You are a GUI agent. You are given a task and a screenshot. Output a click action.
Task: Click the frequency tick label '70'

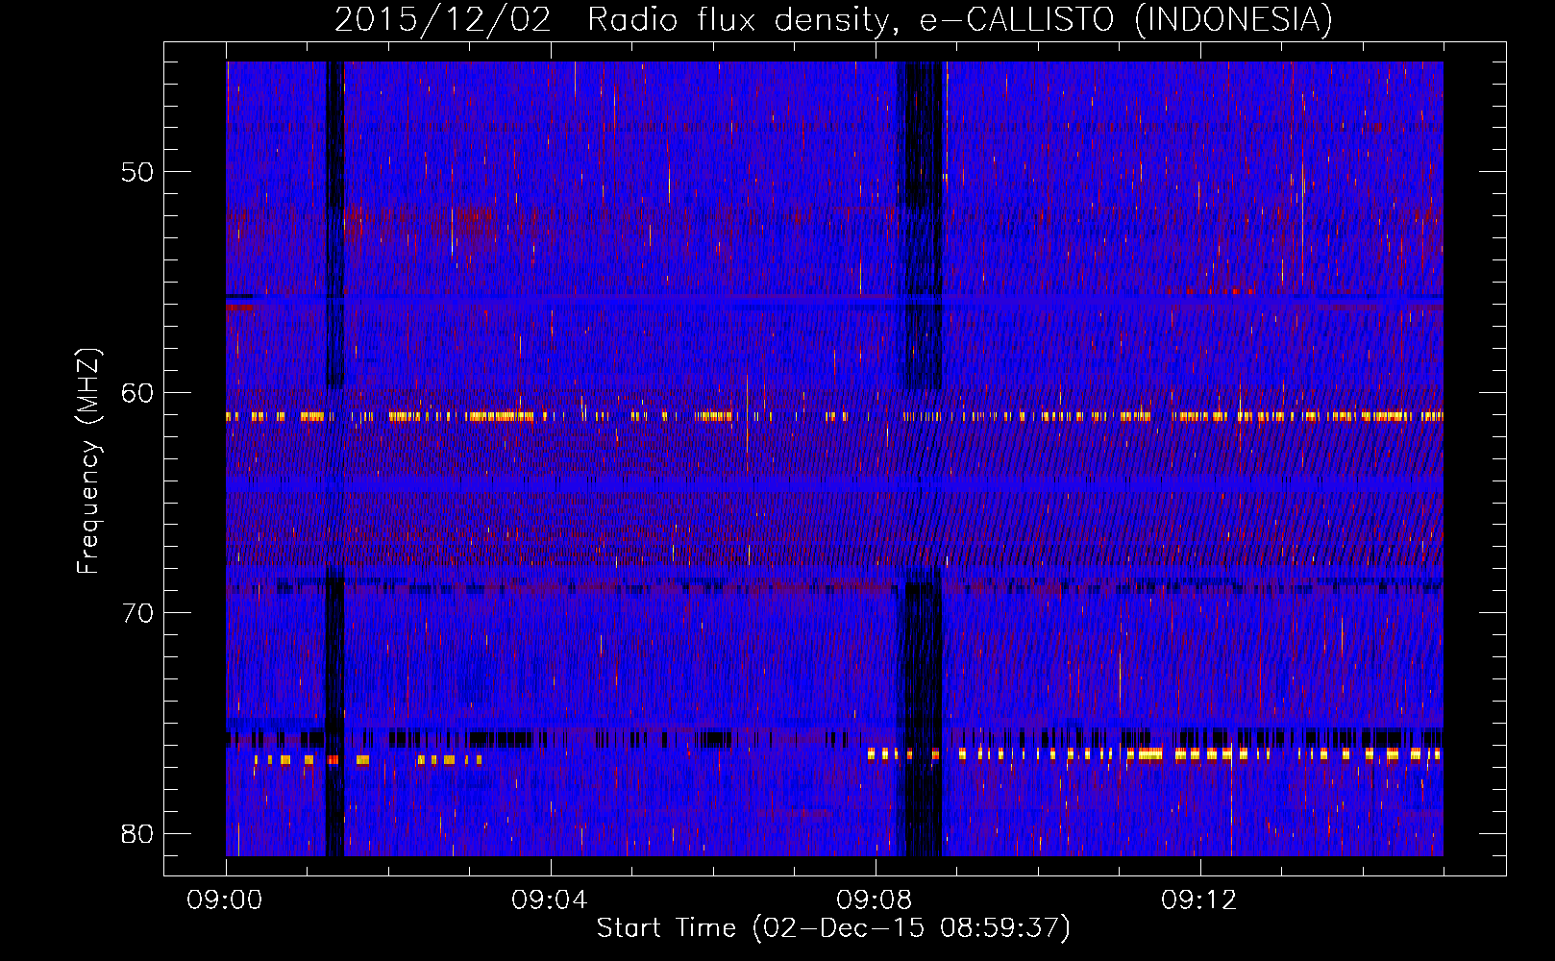pyautogui.click(x=137, y=612)
